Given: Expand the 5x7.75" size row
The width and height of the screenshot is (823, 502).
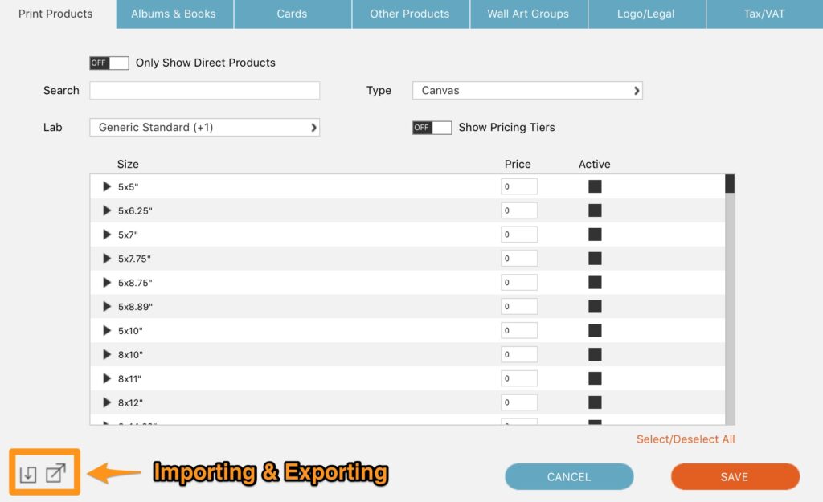Looking at the screenshot, I should pyautogui.click(x=107, y=258).
